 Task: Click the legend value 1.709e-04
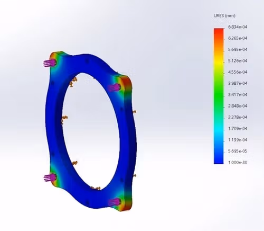[x=238, y=129]
